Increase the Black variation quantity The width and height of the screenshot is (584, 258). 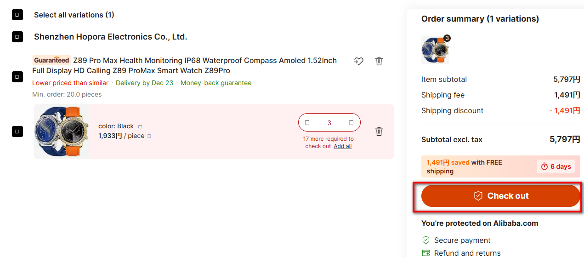coord(352,123)
